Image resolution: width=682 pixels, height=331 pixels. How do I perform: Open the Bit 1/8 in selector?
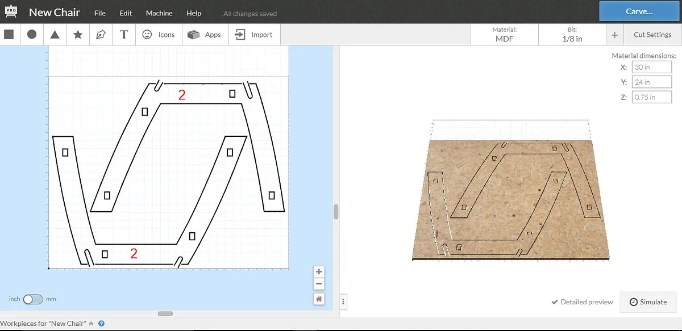pos(572,35)
